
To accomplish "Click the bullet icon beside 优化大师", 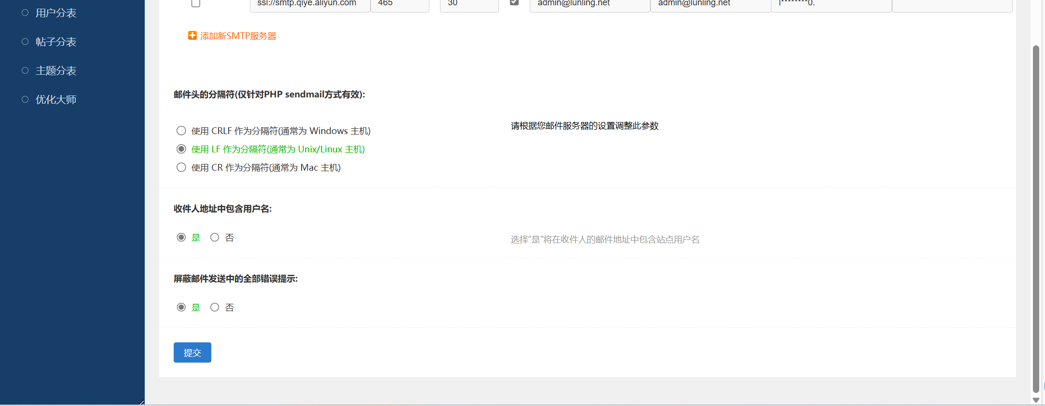I will [25, 99].
